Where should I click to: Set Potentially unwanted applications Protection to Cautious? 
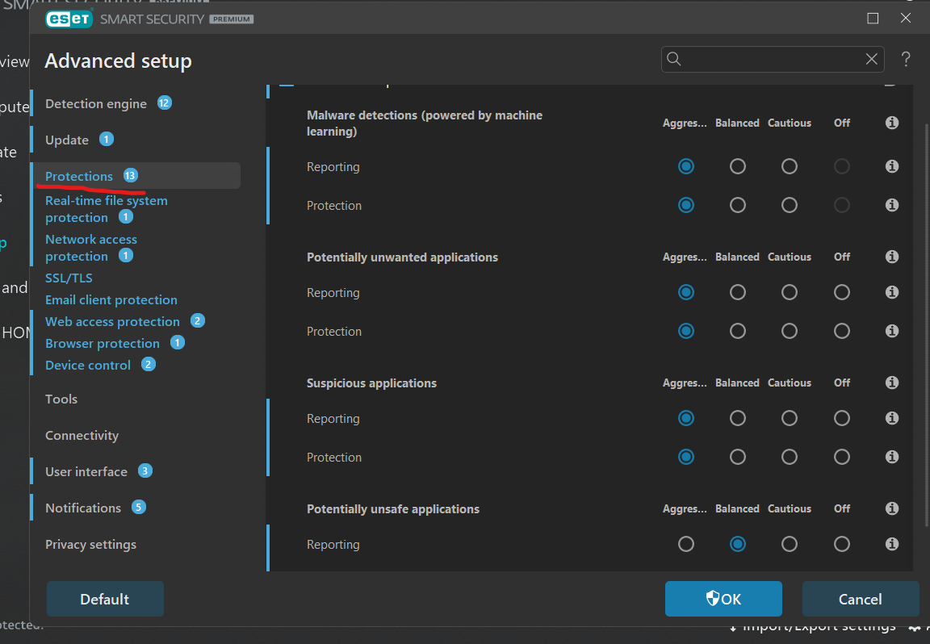[x=790, y=331]
